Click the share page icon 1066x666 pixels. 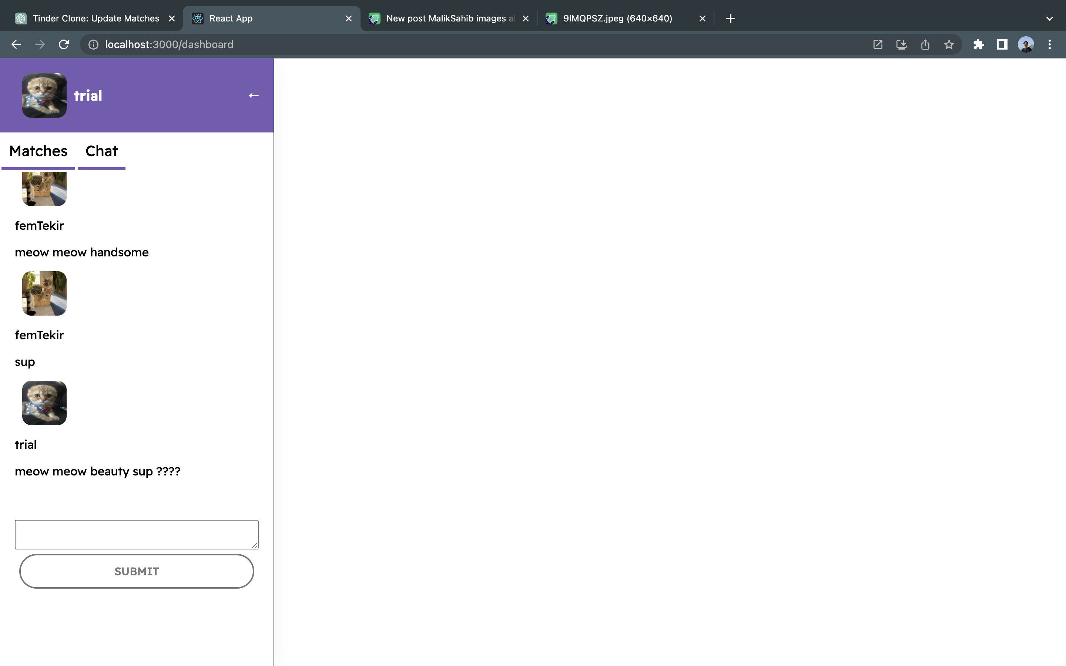click(x=925, y=44)
